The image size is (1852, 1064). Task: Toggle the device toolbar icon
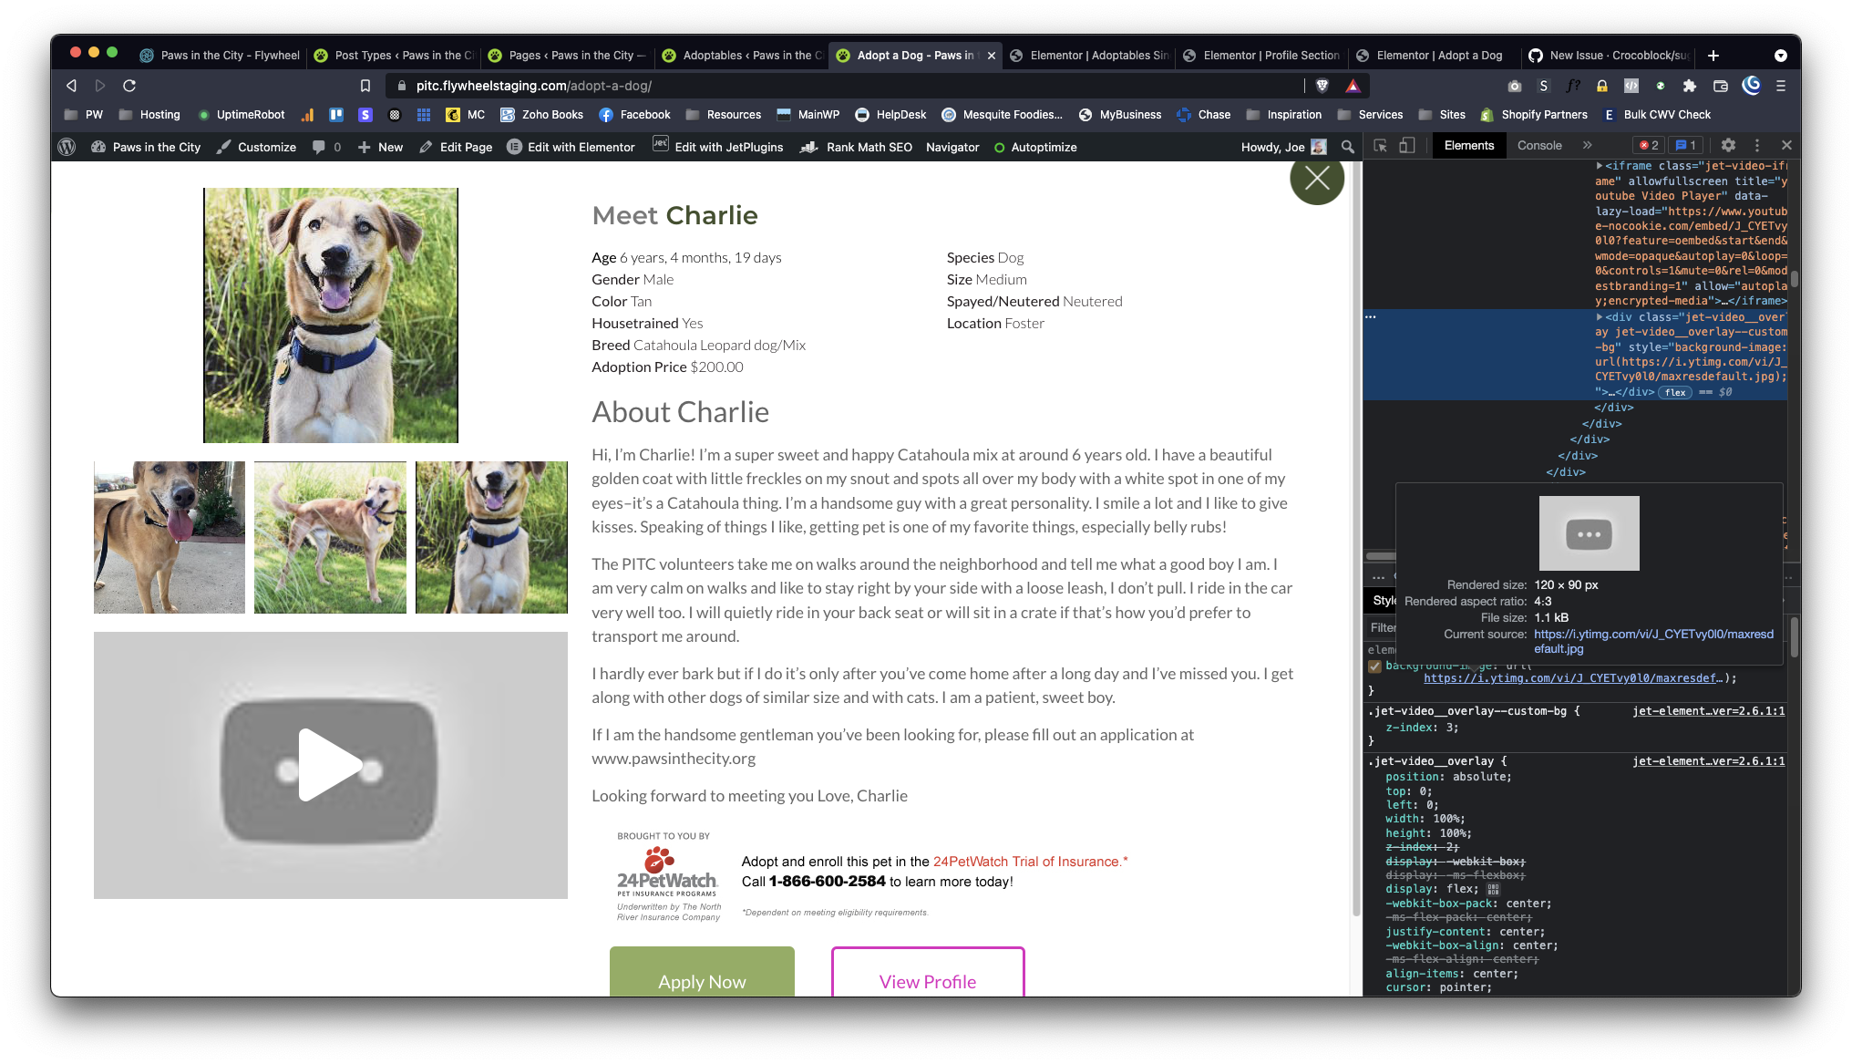pos(1406,146)
